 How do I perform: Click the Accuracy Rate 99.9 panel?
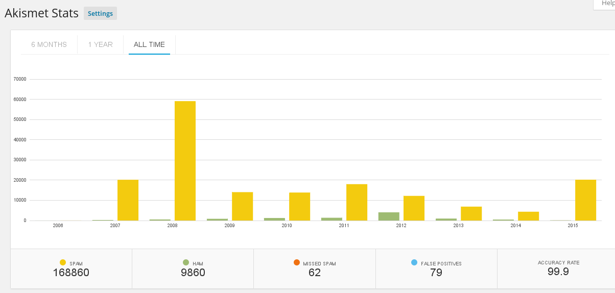(558, 268)
